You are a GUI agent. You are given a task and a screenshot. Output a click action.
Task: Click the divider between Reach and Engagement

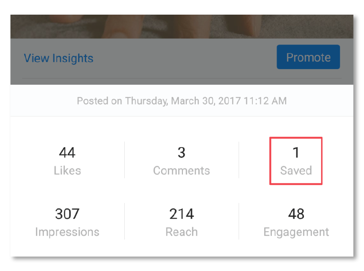pyautogui.click(x=239, y=221)
